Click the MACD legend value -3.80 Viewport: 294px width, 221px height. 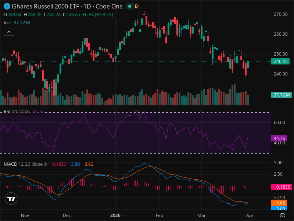pyautogui.click(x=74, y=164)
